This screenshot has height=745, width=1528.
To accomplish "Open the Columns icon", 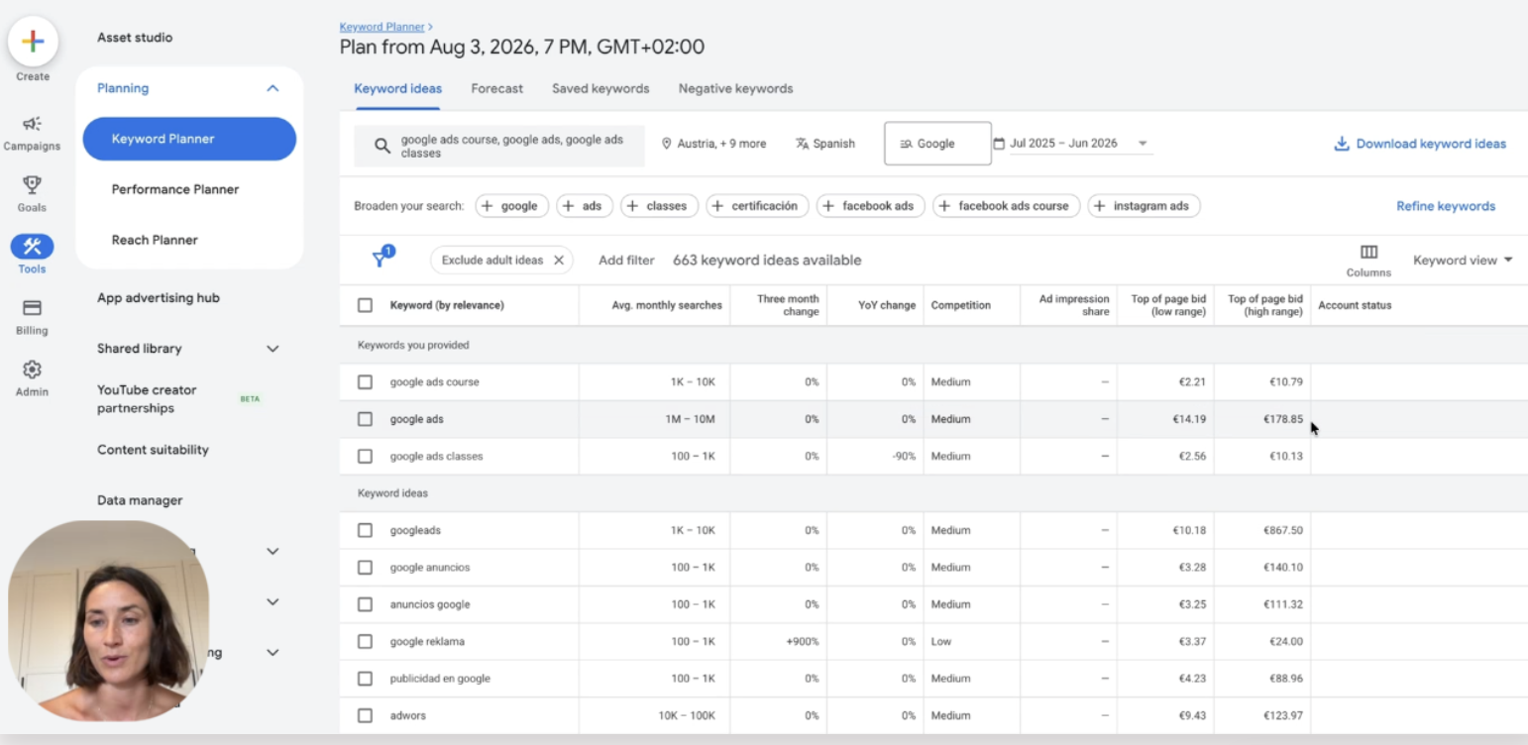I will click(1368, 253).
